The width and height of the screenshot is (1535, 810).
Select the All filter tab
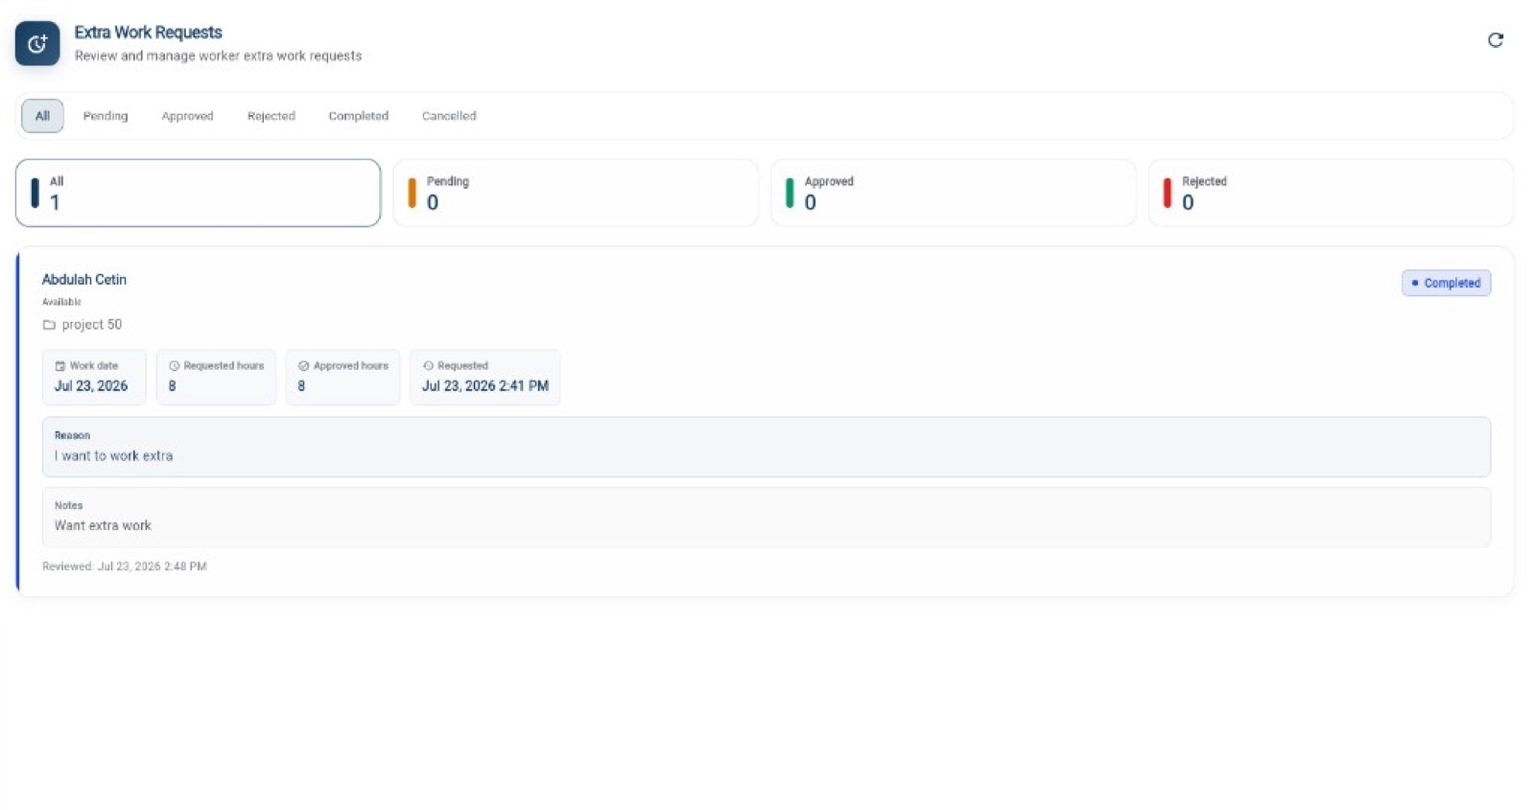coord(42,116)
